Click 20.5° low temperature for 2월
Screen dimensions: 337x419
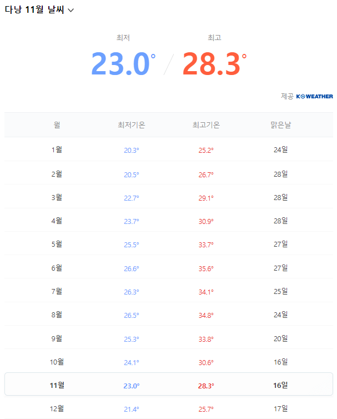click(x=132, y=174)
